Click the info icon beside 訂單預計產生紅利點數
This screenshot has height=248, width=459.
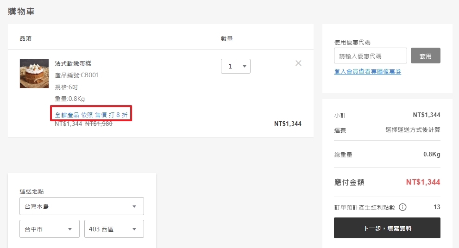(x=402, y=207)
